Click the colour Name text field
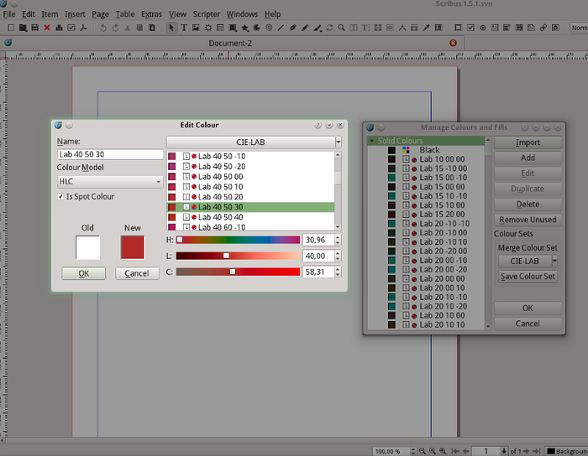Viewport: 588px width, 456px height. [x=110, y=154]
